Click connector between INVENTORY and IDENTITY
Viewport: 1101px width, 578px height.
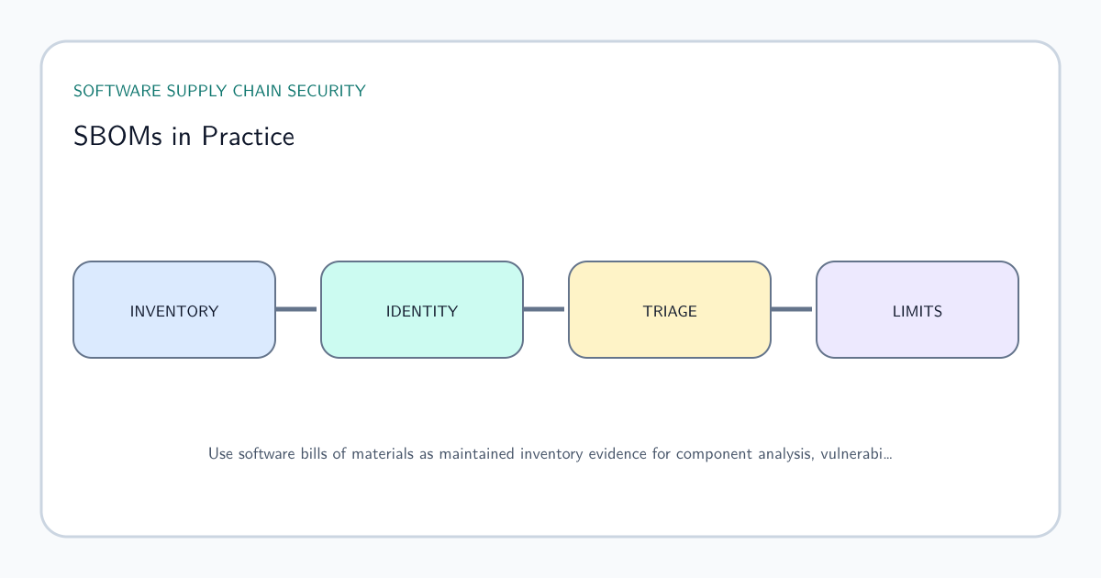point(296,309)
